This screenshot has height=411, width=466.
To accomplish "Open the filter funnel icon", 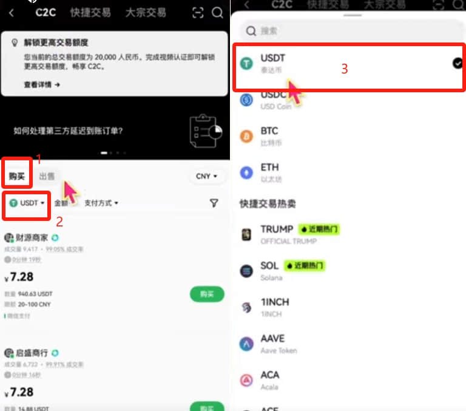I will 214,203.
